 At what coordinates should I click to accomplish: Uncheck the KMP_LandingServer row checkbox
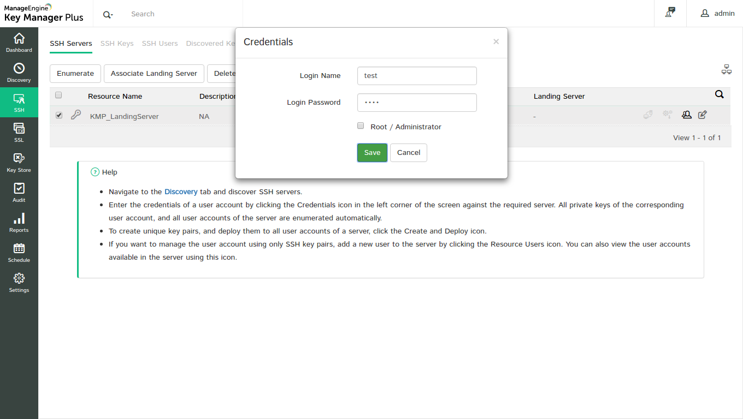tap(59, 115)
